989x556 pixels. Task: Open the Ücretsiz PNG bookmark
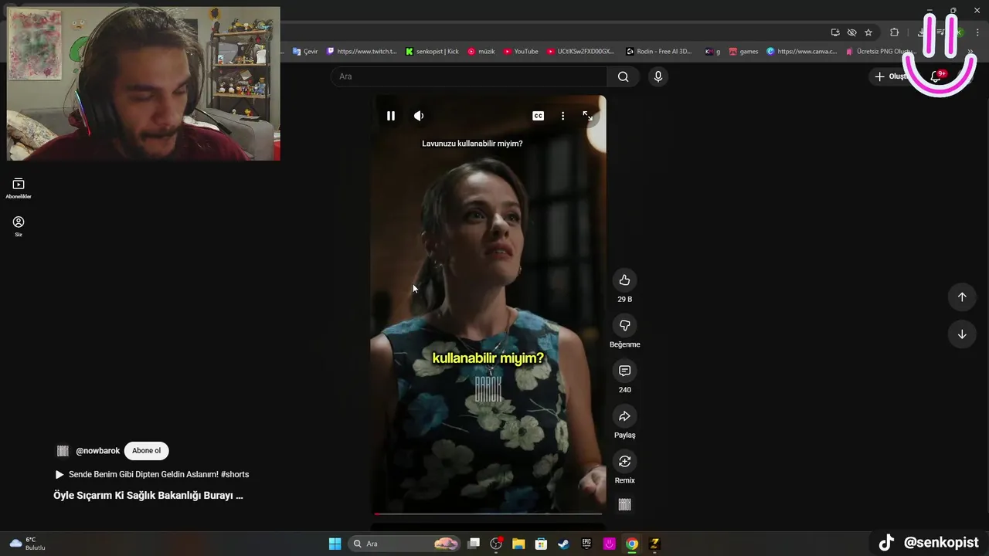pos(880,52)
